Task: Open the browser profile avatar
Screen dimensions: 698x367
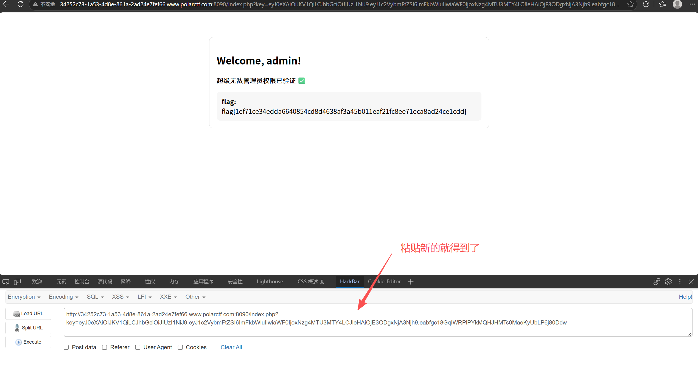Action: [677, 4]
